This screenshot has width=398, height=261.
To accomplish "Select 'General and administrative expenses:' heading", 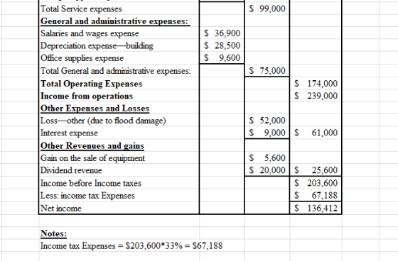I will (x=115, y=21).
